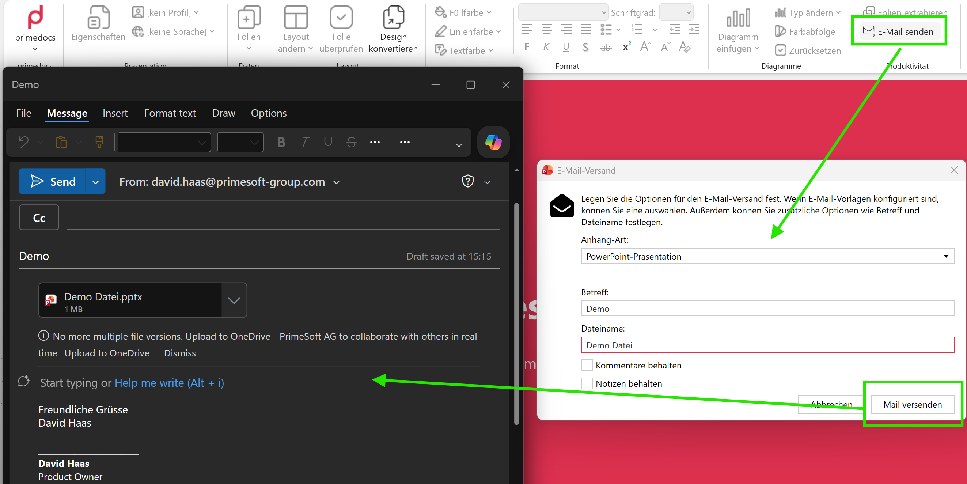Toggle strikethrough in Outlook toolbar
The image size is (967, 484).
click(351, 142)
